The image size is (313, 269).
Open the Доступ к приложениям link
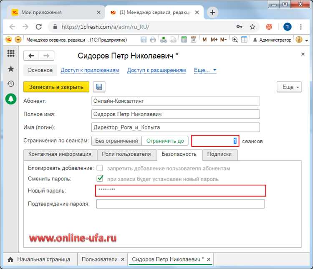point(90,70)
